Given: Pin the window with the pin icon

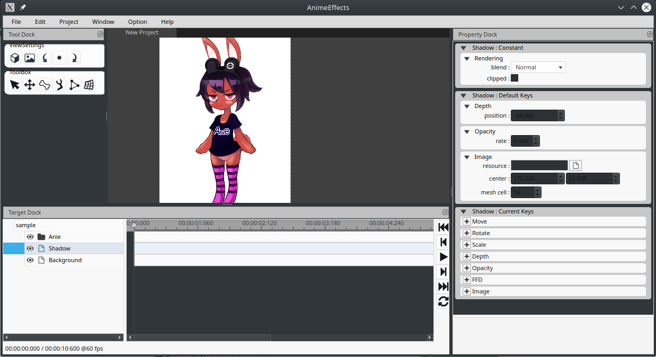Looking at the screenshot, I should point(23,7).
